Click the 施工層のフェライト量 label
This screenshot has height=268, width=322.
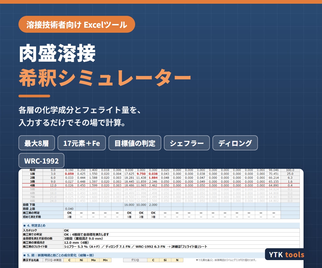(x=43, y=247)
